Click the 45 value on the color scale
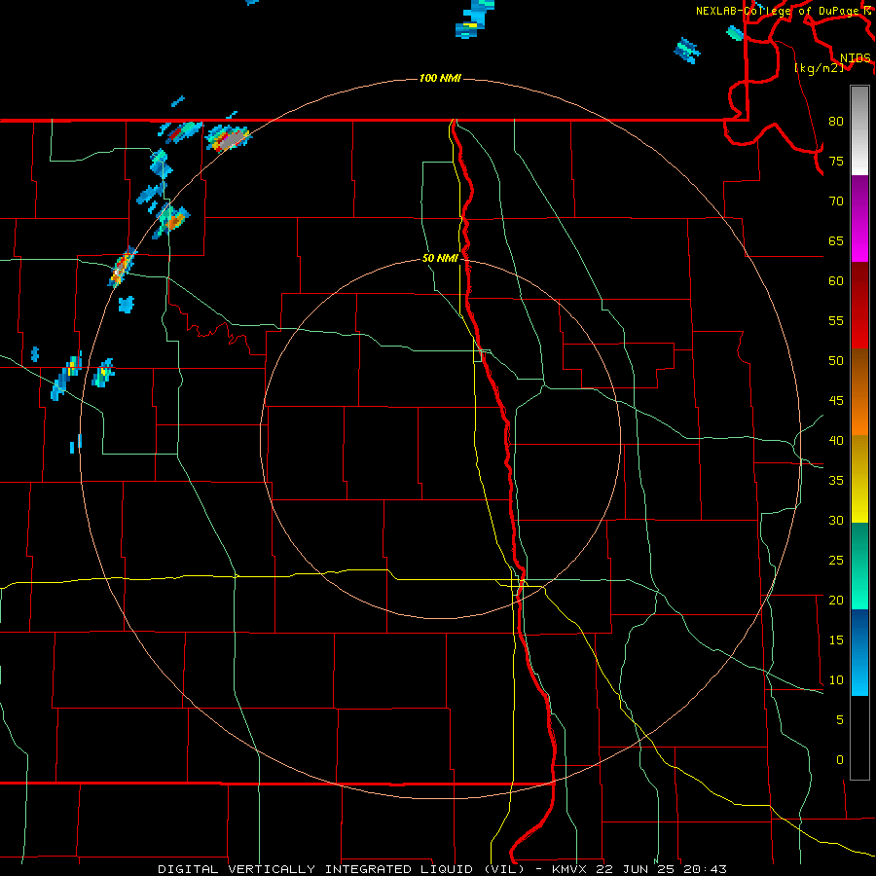The width and height of the screenshot is (876, 876). [836, 401]
